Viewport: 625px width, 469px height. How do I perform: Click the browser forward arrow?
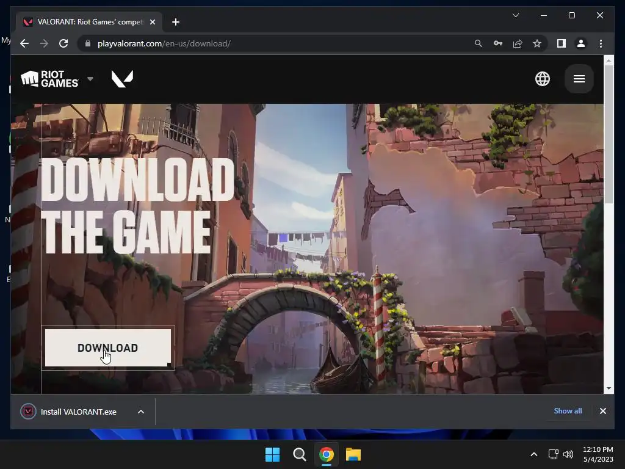[x=44, y=43]
